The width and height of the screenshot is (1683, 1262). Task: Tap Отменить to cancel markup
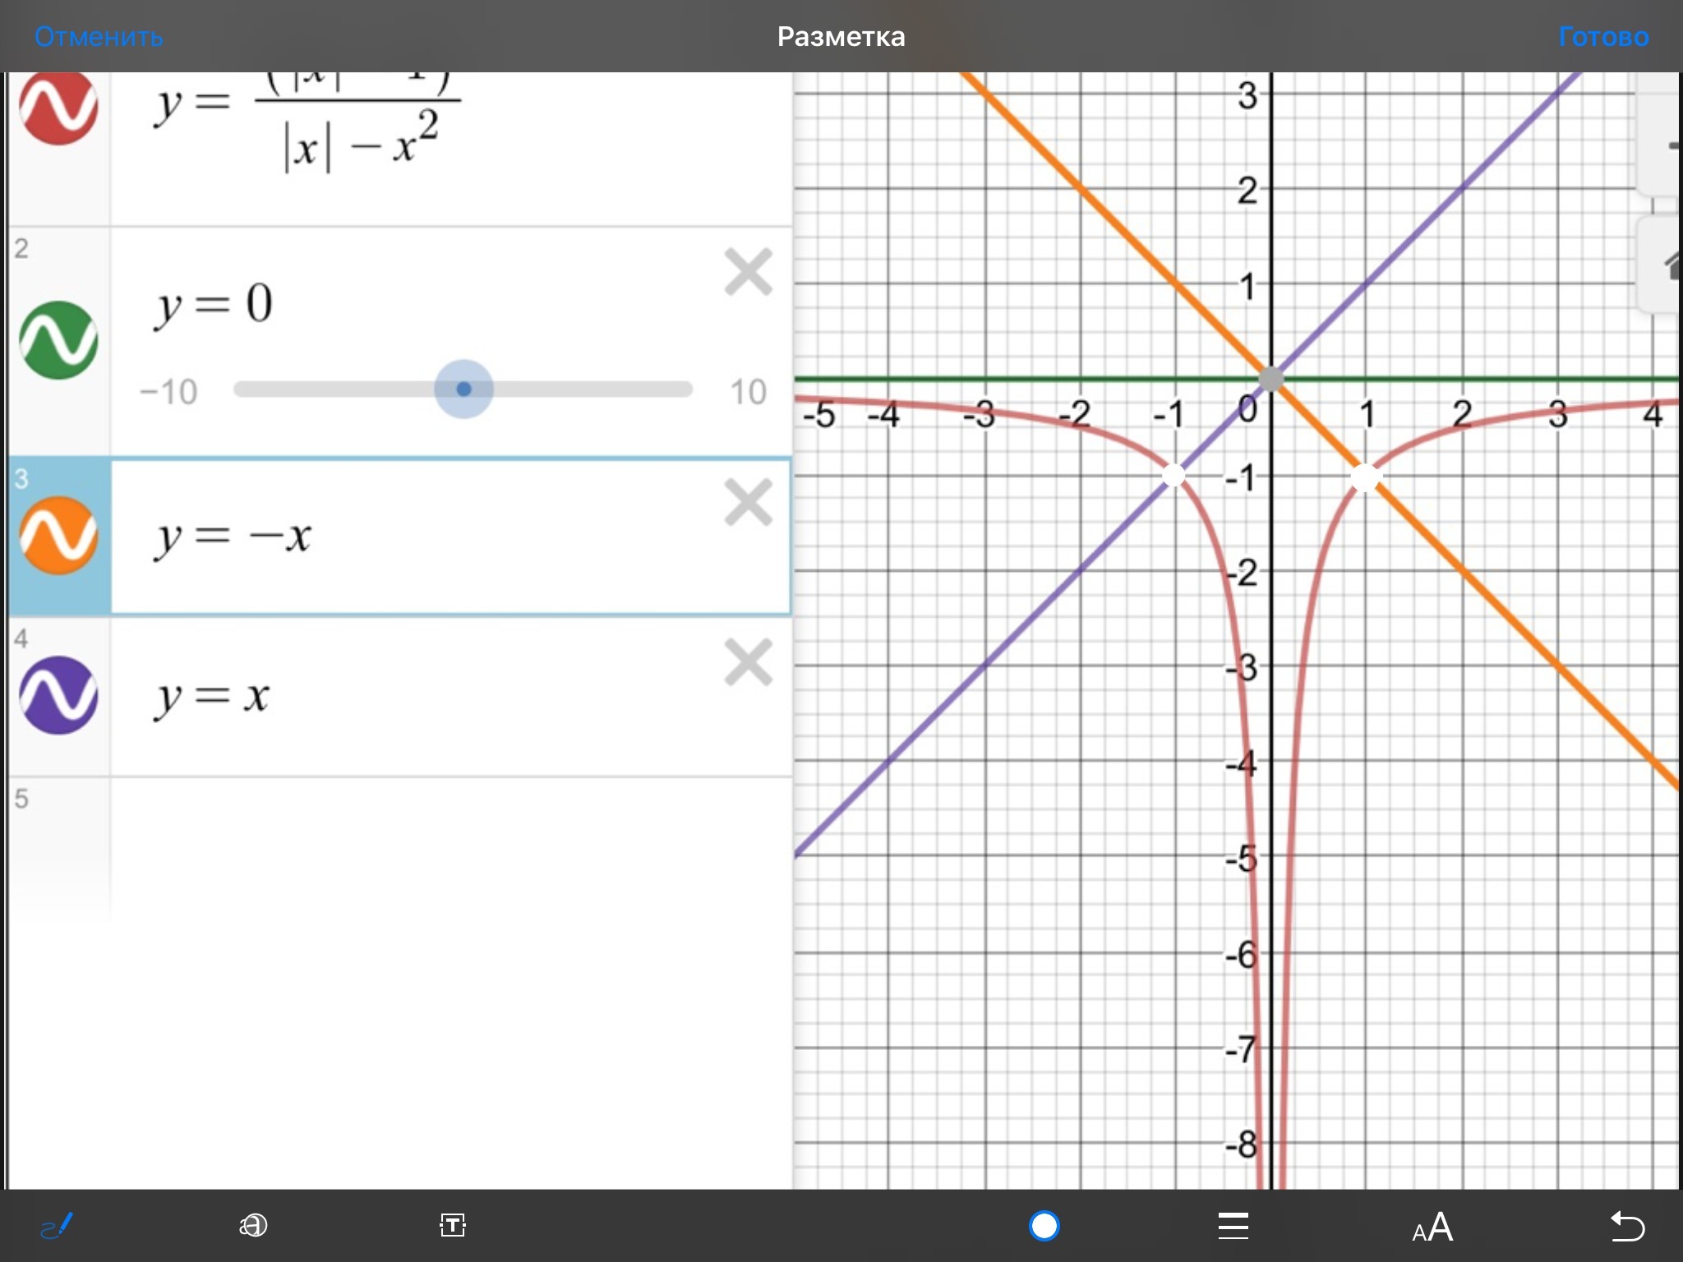click(99, 37)
